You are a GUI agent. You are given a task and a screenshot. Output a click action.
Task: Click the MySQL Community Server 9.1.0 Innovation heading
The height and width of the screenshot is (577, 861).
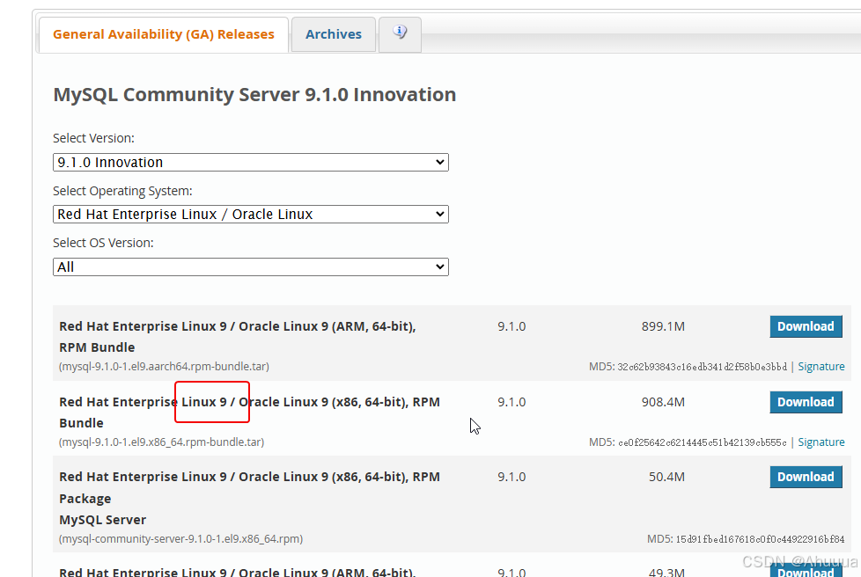click(254, 94)
